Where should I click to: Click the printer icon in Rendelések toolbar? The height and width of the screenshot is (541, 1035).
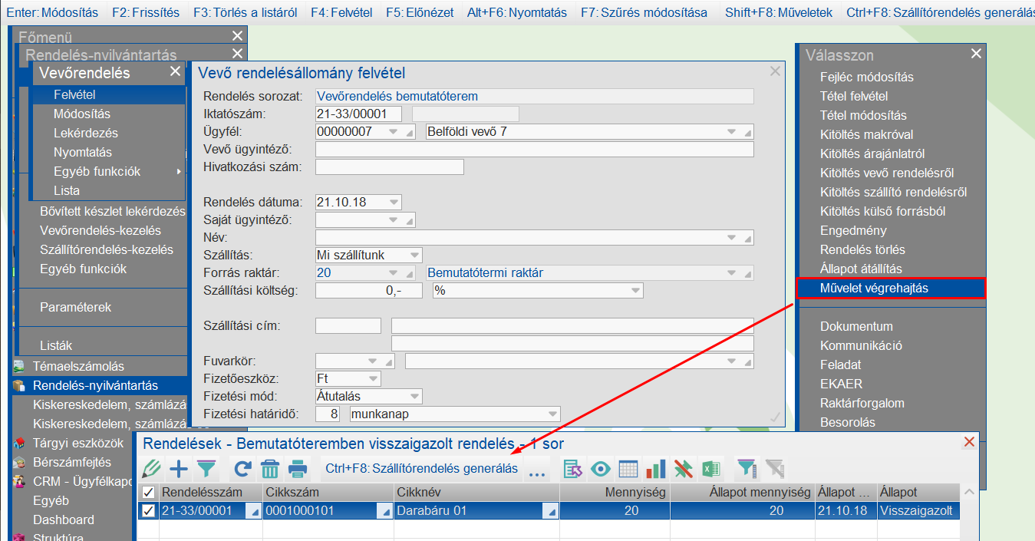pyautogui.click(x=297, y=468)
